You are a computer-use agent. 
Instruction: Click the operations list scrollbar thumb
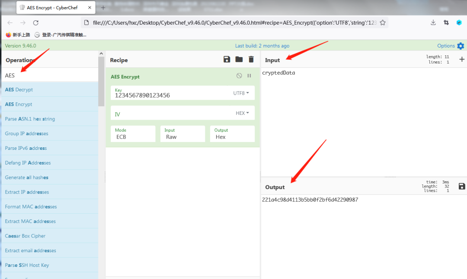pyautogui.click(x=101, y=81)
